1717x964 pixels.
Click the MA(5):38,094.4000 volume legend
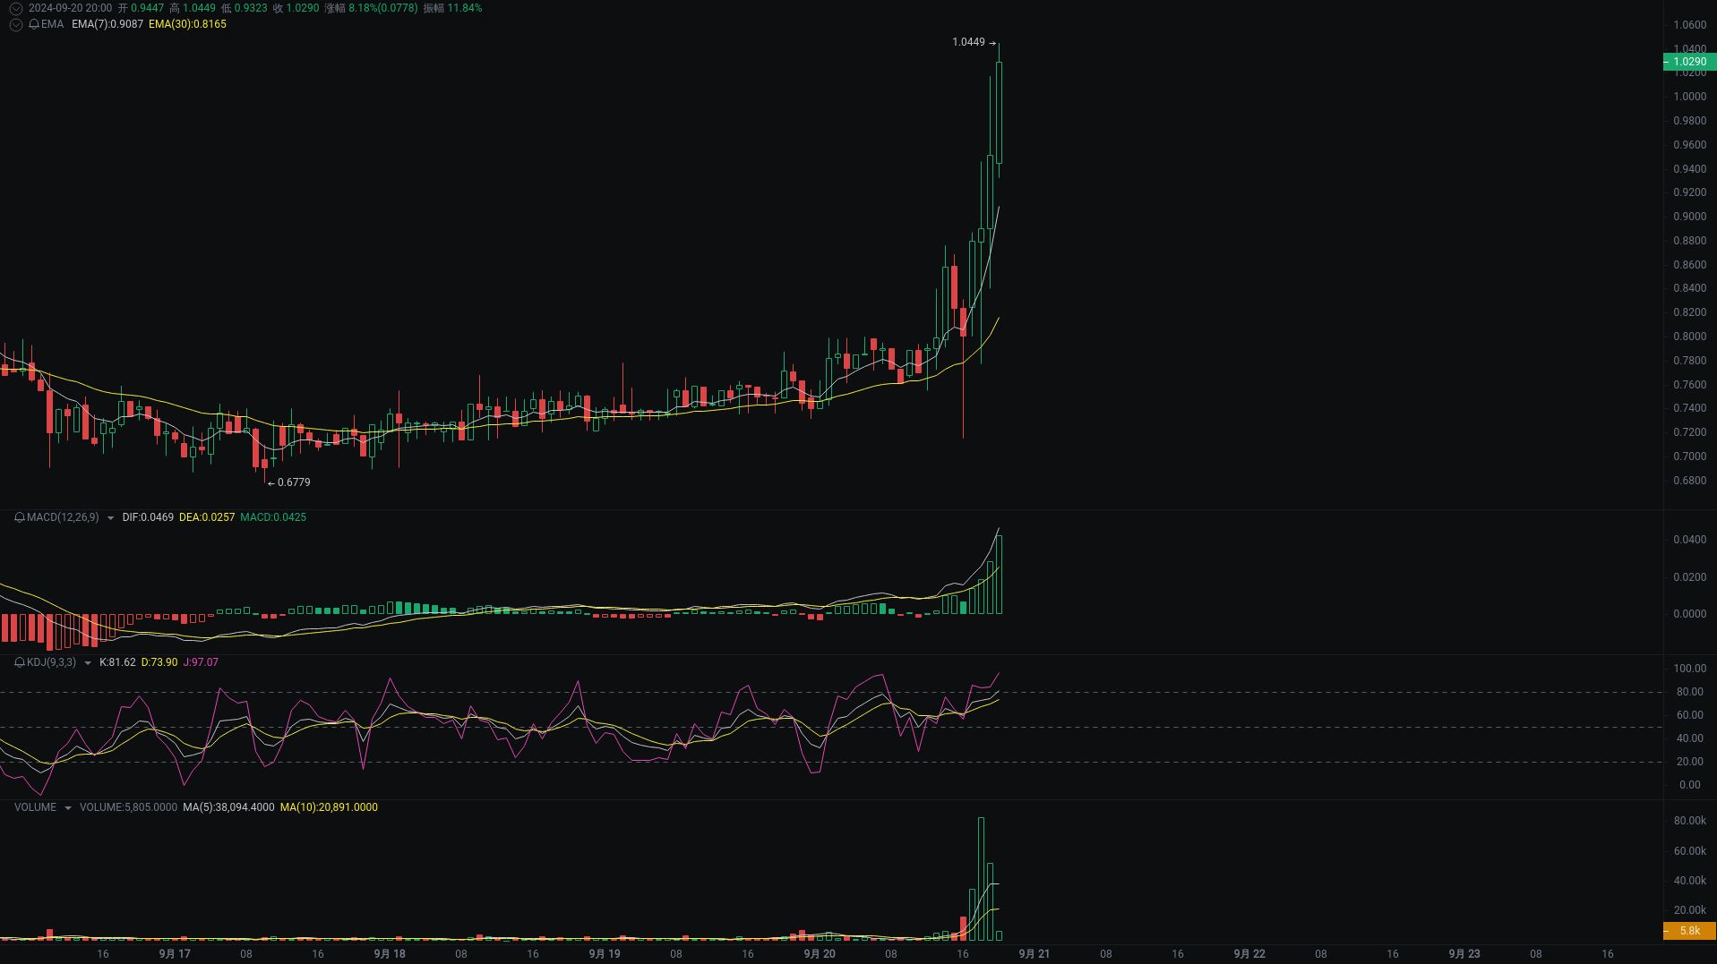228,806
